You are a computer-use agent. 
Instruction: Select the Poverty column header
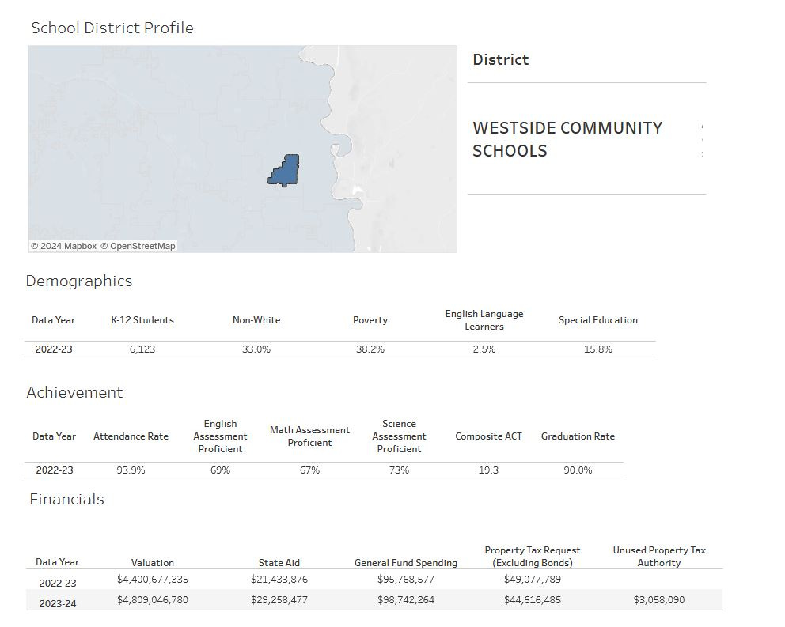tap(370, 320)
